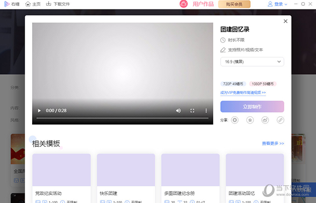Mute the video volume speaker icon

point(179,110)
